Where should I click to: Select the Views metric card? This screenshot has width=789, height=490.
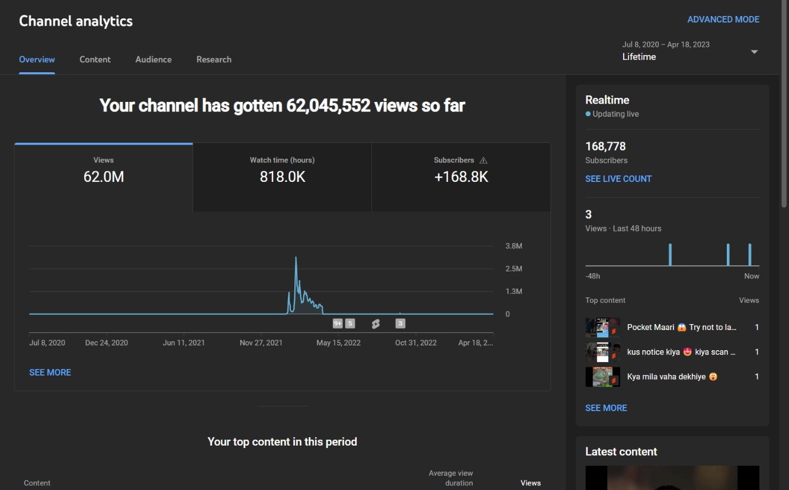104,177
